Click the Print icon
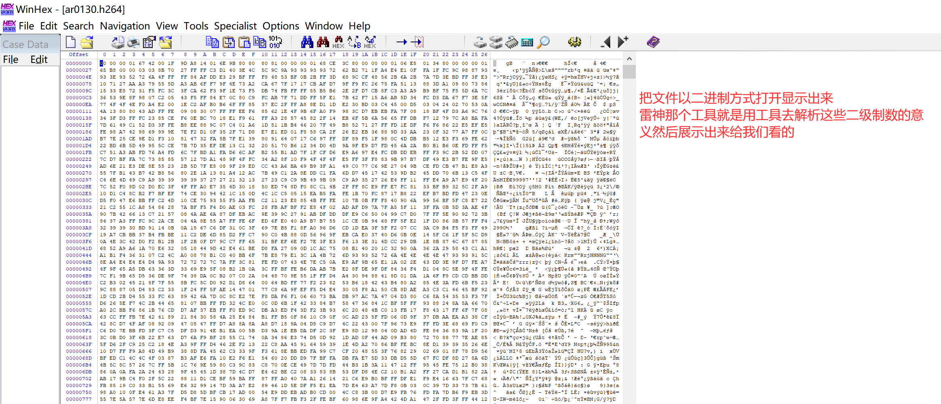This screenshot has height=404, width=941. coord(133,42)
